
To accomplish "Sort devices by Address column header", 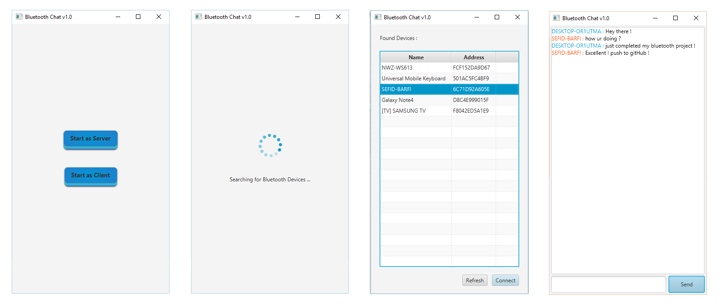I will click(474, 57).
